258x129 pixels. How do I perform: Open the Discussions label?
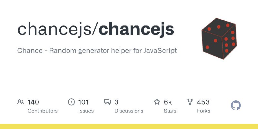(129, 111)
